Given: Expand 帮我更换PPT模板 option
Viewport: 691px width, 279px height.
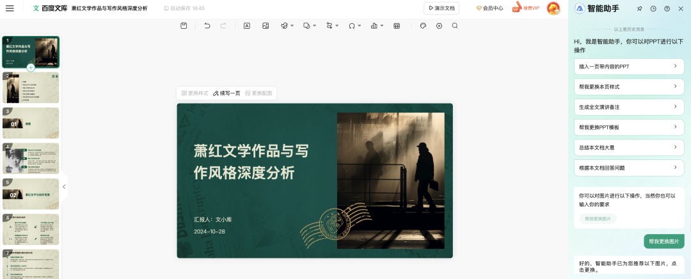Looking at the screenshot, I should tap(629, 127).
